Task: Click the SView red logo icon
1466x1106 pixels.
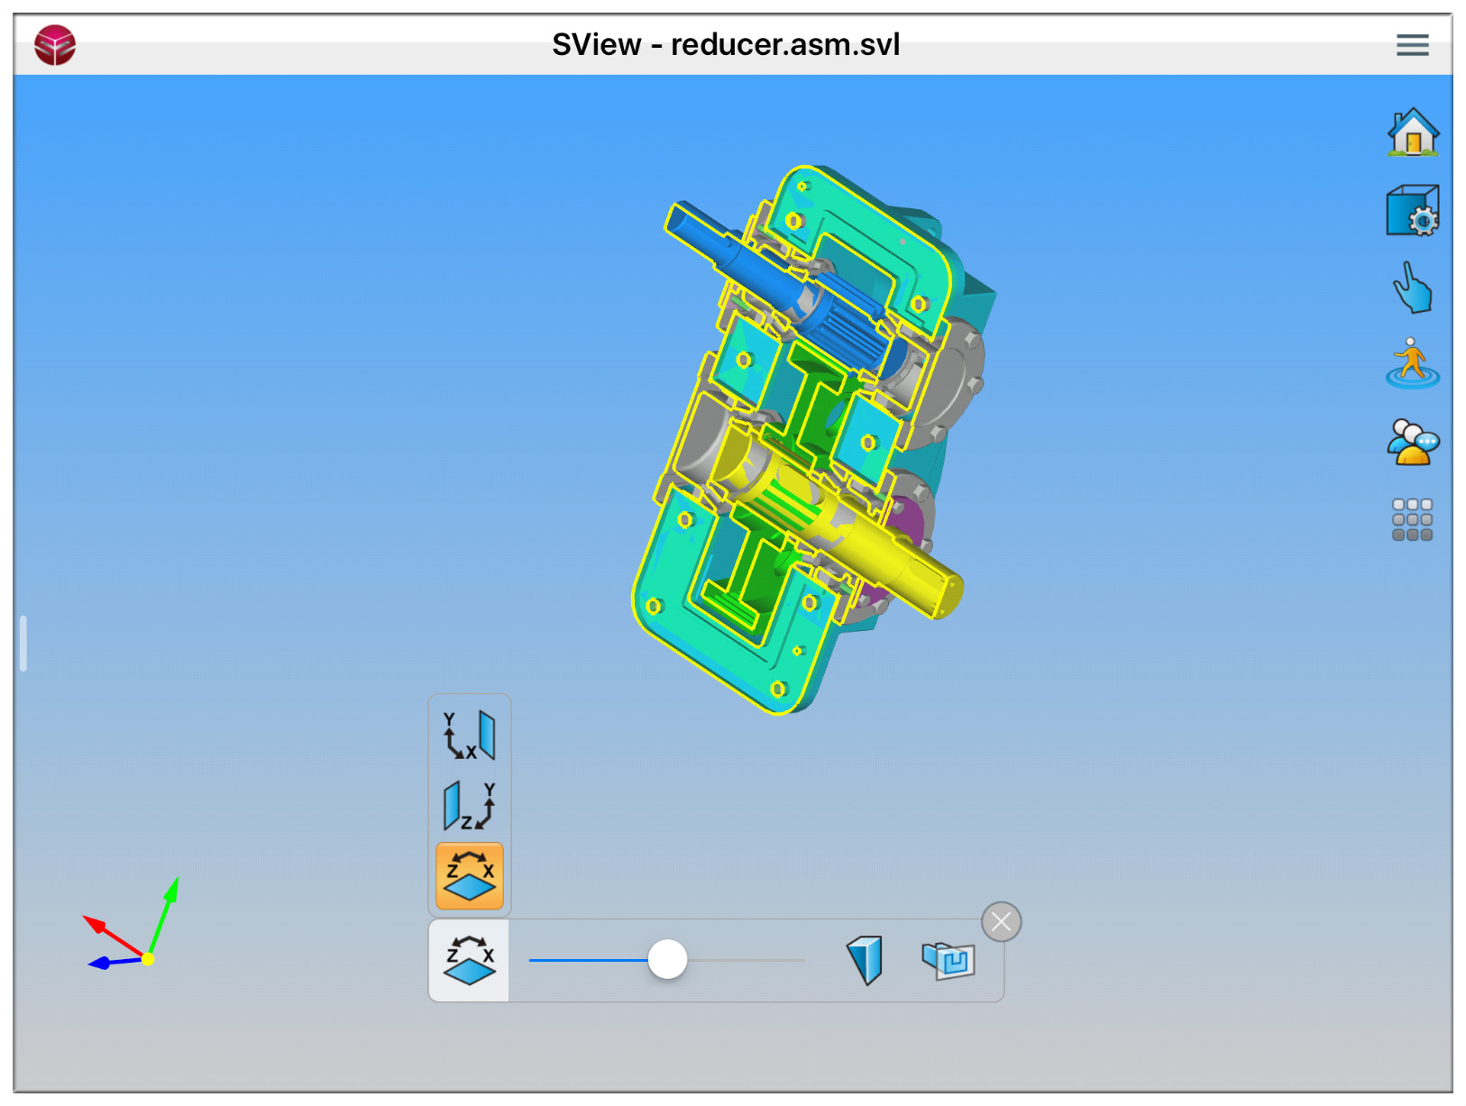Action: [55, 44]
